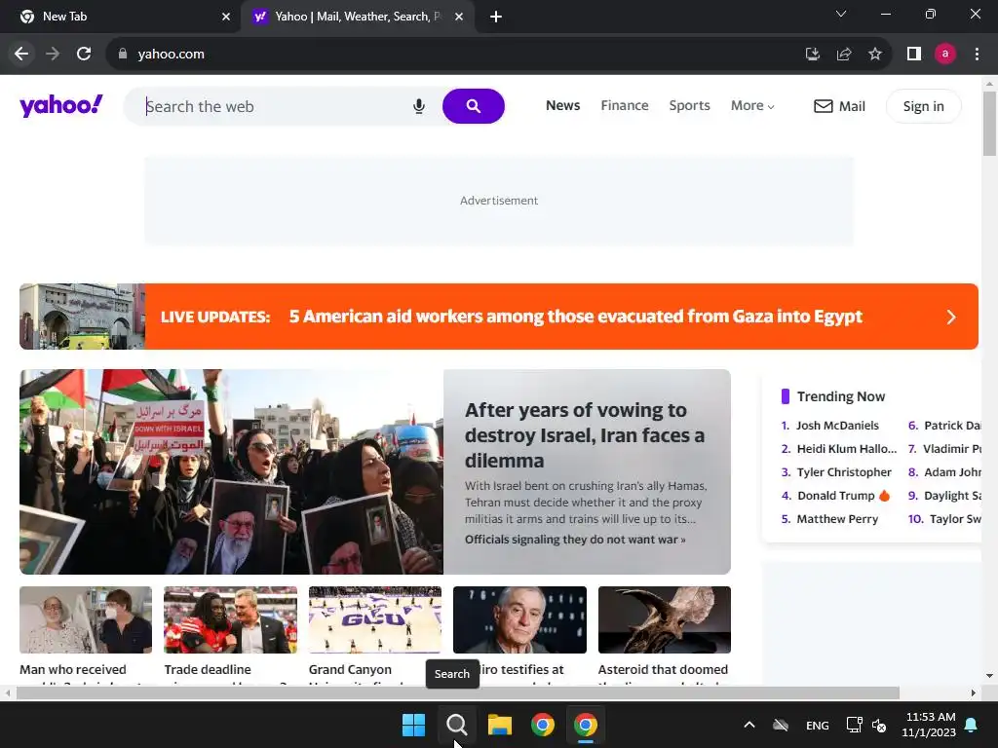Reload the Yahoo page
This screenshot has height=748, width=998.
coord(84,55)
